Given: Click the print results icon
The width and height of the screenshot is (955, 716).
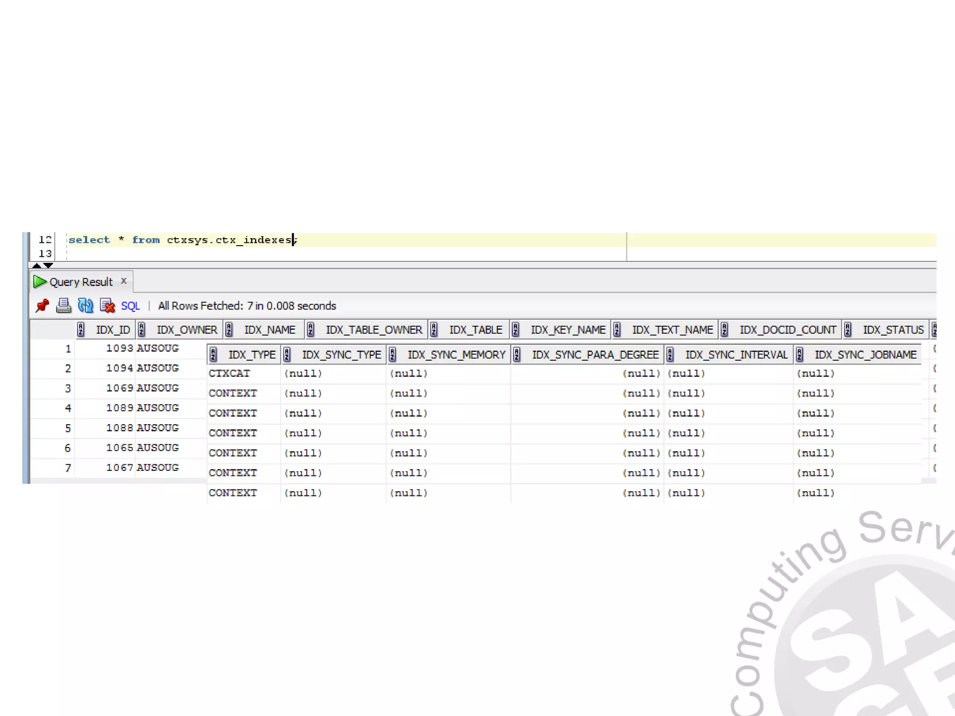Looking at the screenshot, I should tap(63, 306).
